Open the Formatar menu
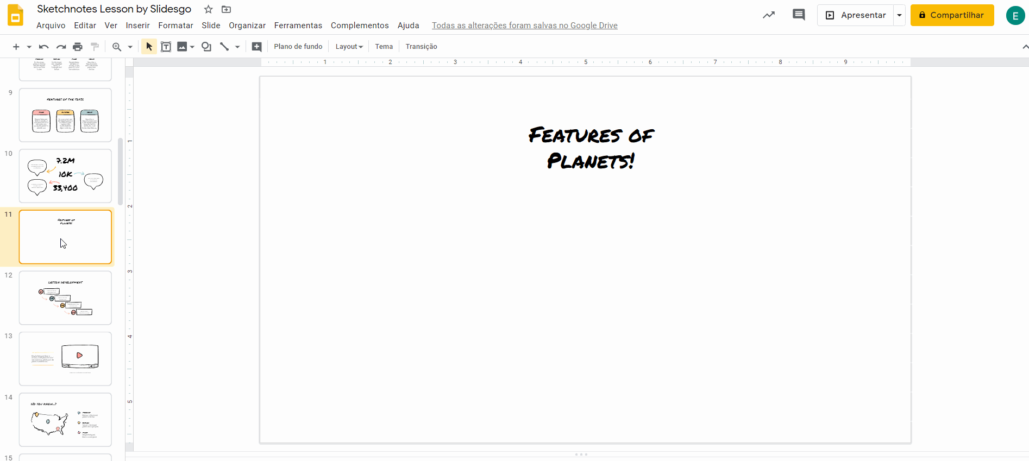1029x461 pixels. pyautogui.click(x=175, y=26)
